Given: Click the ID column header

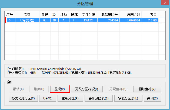Looking at the screenshot, I should point(54,14).
